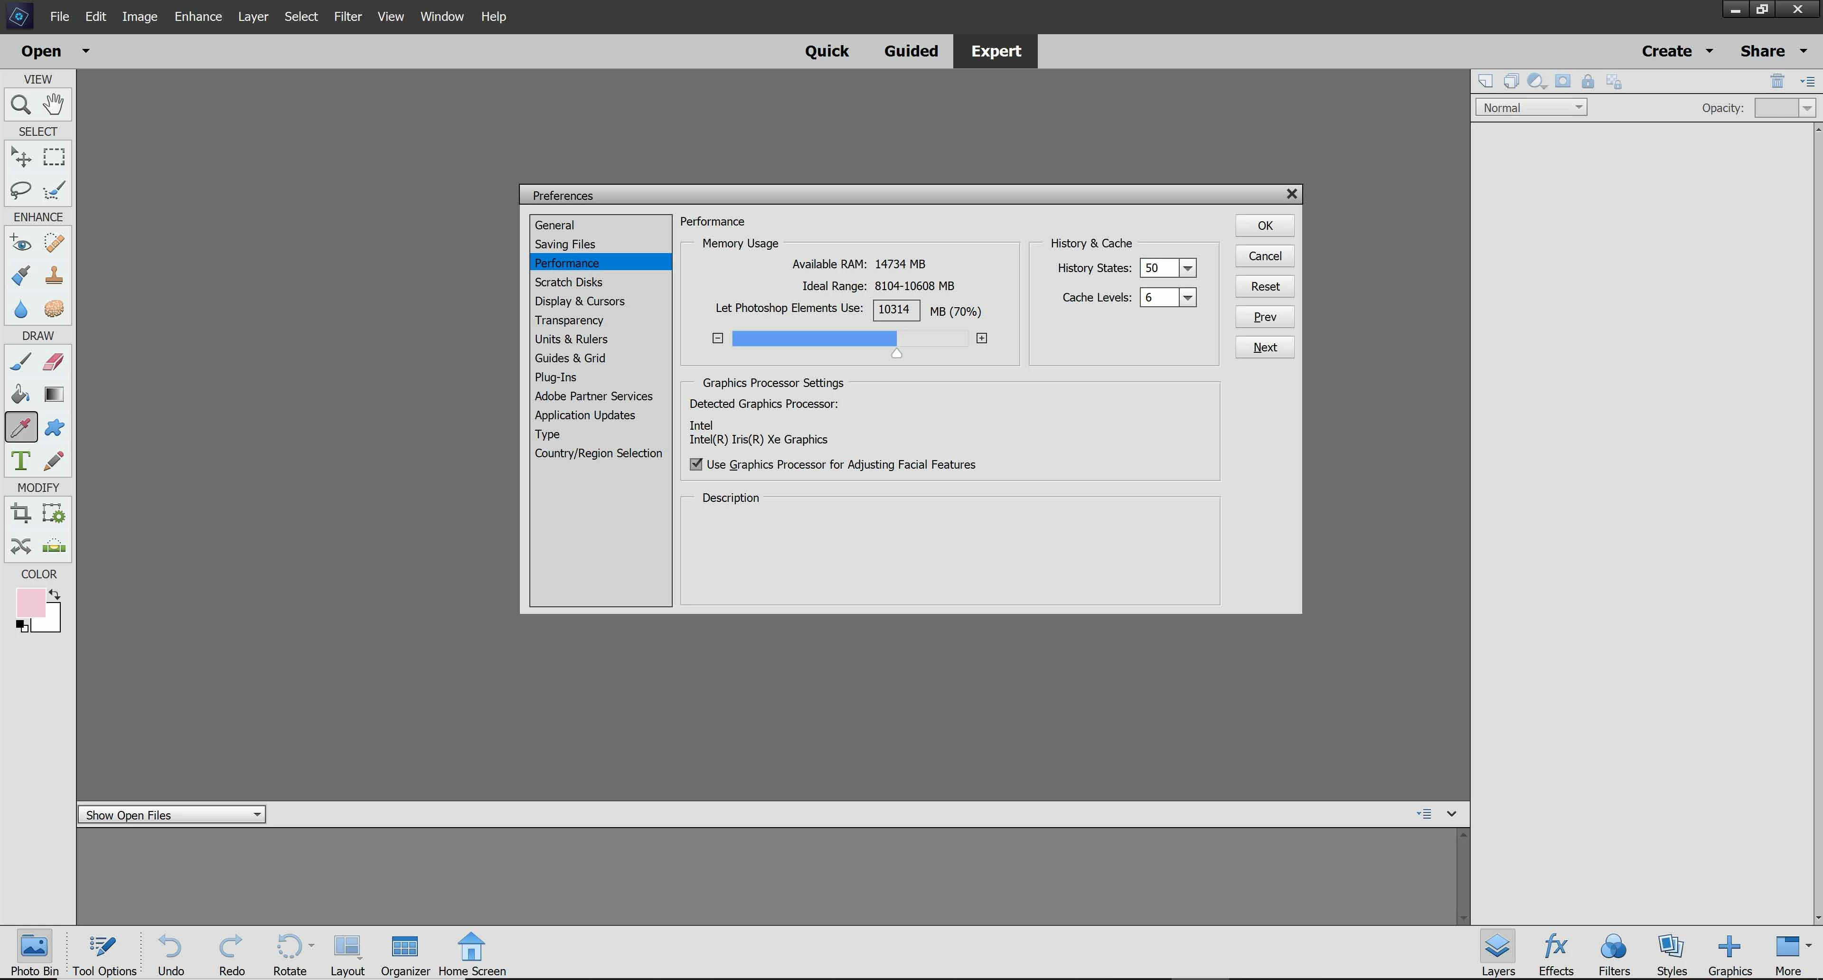Reset colors to default black and white
The width and height of the screenshot is (1823, 980).
pos(22,625)
